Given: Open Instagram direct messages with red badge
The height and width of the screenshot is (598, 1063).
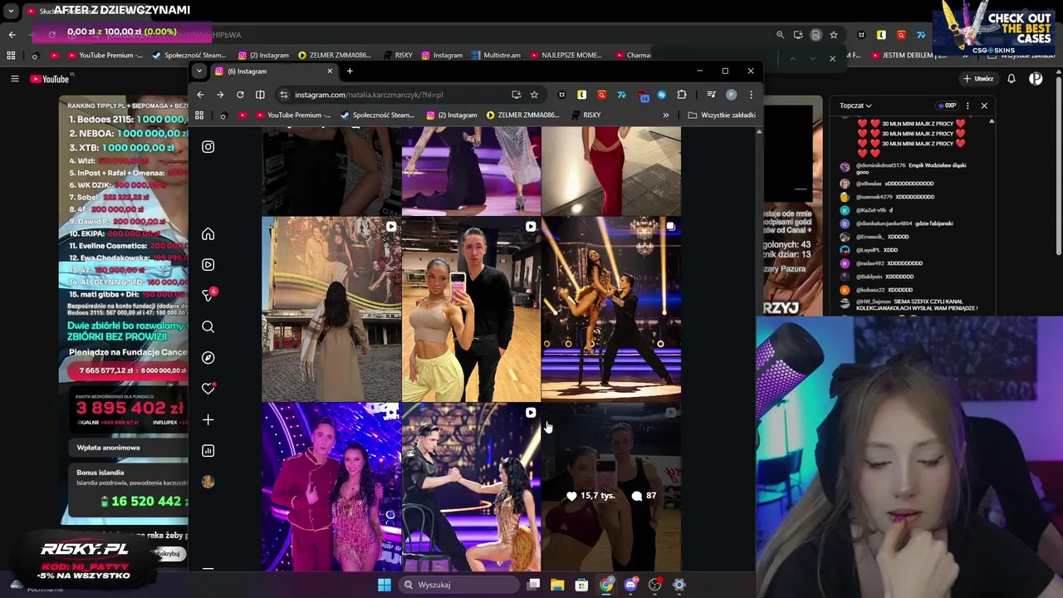Looking at the screenshot, I should [208, 295].
